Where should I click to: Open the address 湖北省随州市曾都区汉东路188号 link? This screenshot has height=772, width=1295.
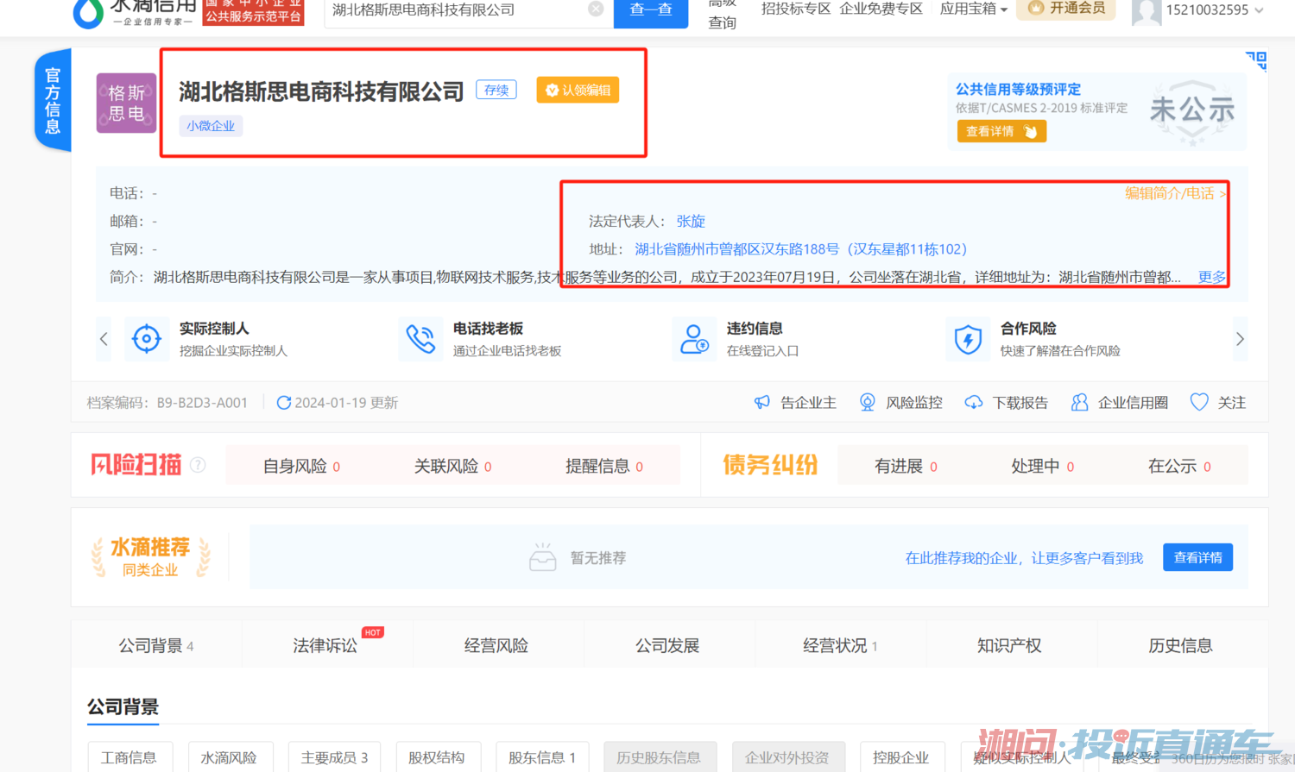pos(800,249)
